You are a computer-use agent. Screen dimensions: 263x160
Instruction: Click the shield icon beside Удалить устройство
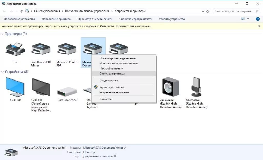click(96, 87)
